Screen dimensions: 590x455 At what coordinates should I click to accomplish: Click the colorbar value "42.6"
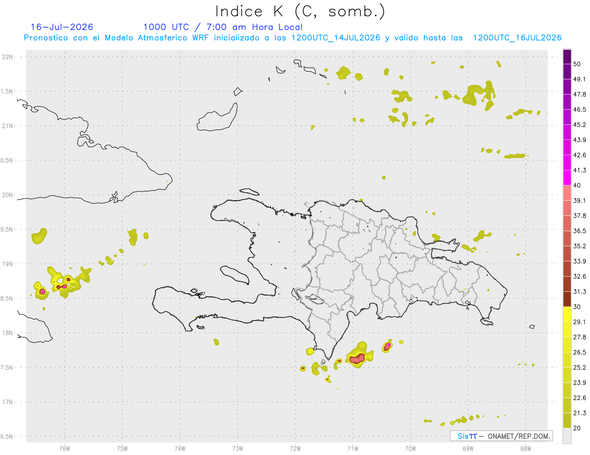coord(580,155)
